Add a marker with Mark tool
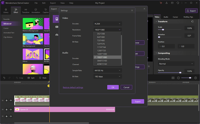 coord(43,78)
